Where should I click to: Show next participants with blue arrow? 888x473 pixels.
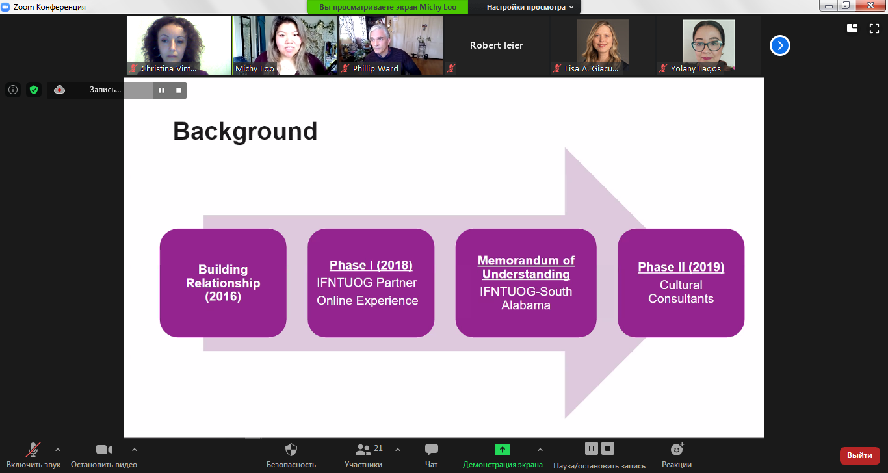click(780, 45)
